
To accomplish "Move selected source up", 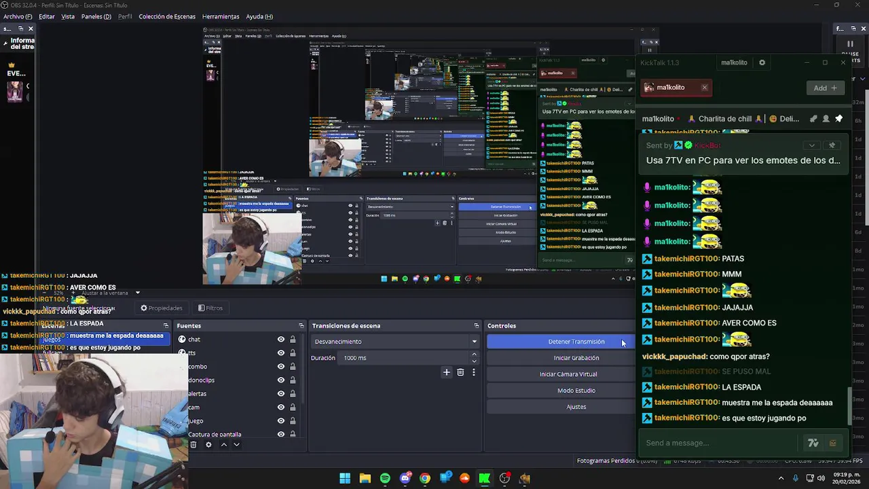I will tap(223, 445).
